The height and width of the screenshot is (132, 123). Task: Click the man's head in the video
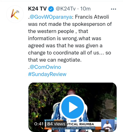click(x=71, y=92)
